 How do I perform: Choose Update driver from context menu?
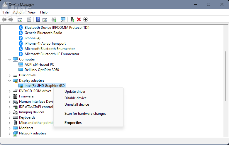(89, 92)
